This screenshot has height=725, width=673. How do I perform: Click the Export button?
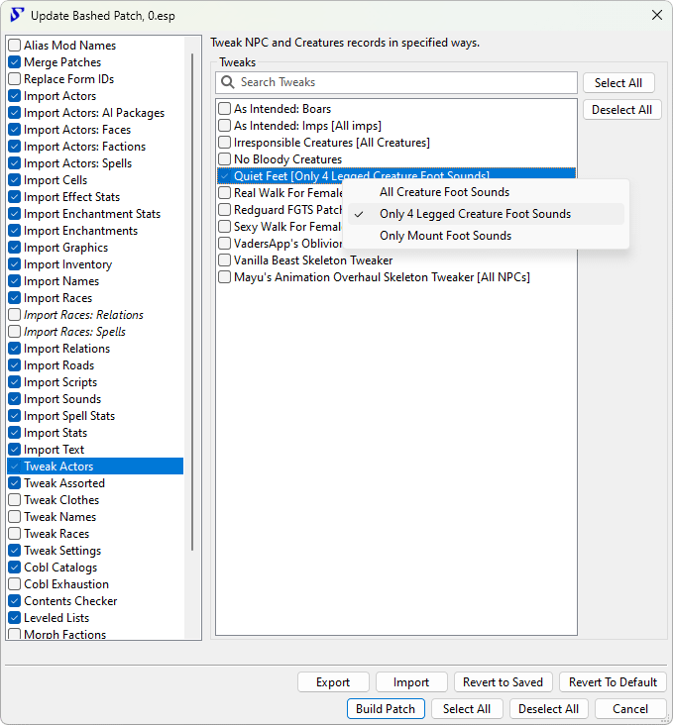pyautogui.click(x=333, y=682)
